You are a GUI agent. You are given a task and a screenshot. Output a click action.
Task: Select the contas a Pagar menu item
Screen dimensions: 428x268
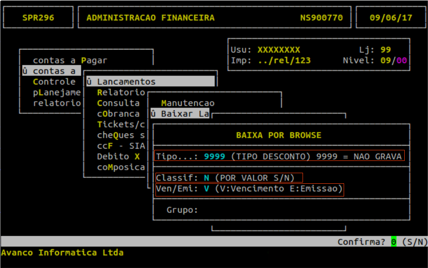70,61
